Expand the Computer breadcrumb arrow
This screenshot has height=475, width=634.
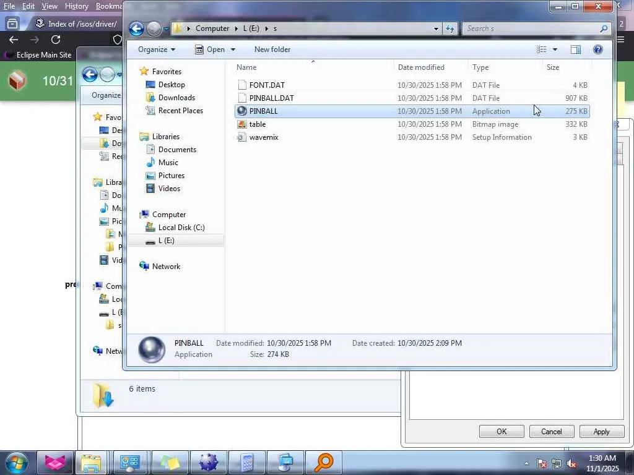coord(236,28)
